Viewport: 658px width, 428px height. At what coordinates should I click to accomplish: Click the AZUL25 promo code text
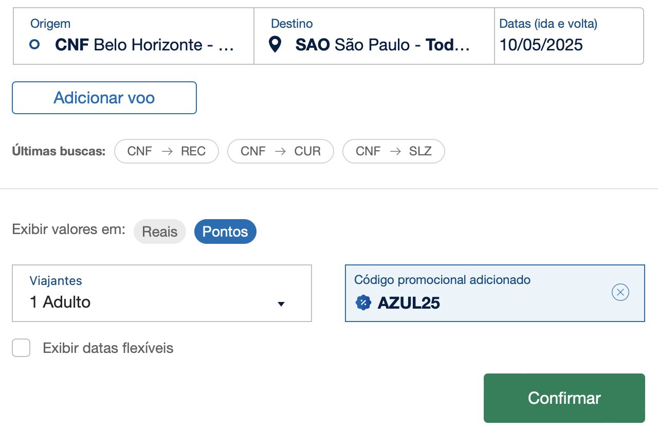click(409, 303)
